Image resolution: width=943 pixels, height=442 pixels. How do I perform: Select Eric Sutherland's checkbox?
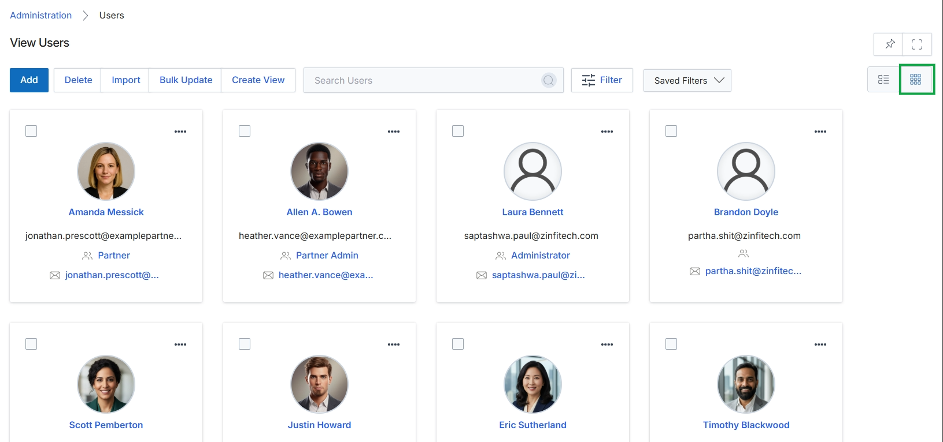point(458,344)
